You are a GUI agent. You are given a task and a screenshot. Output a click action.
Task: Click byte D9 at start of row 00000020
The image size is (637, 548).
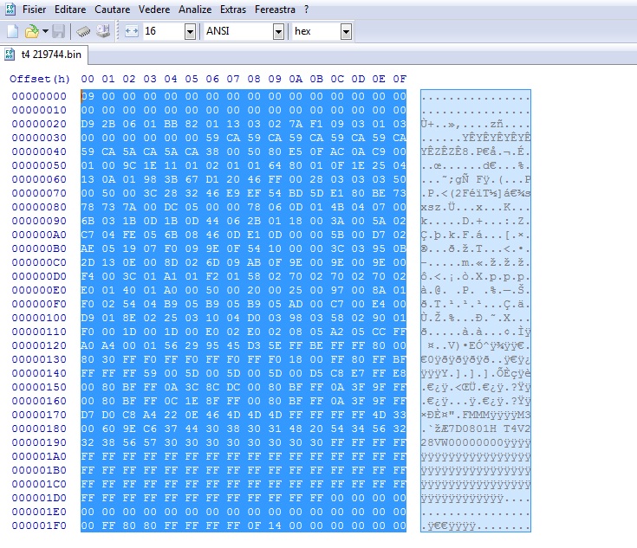(x=88, y=124)
